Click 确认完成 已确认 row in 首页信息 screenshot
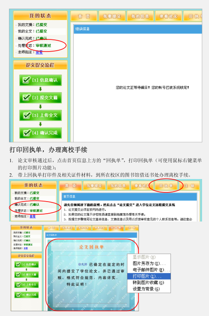 coord(27,205)
